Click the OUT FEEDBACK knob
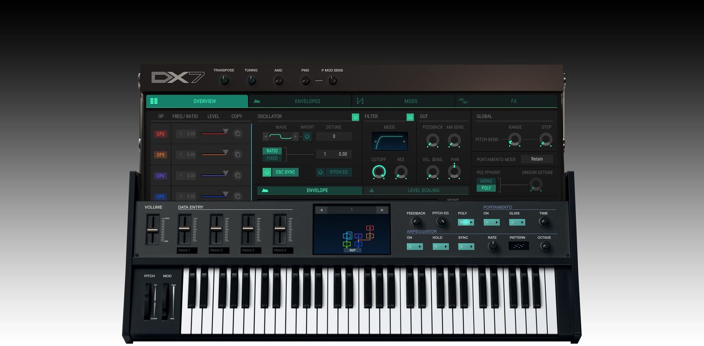 point(433,140)
